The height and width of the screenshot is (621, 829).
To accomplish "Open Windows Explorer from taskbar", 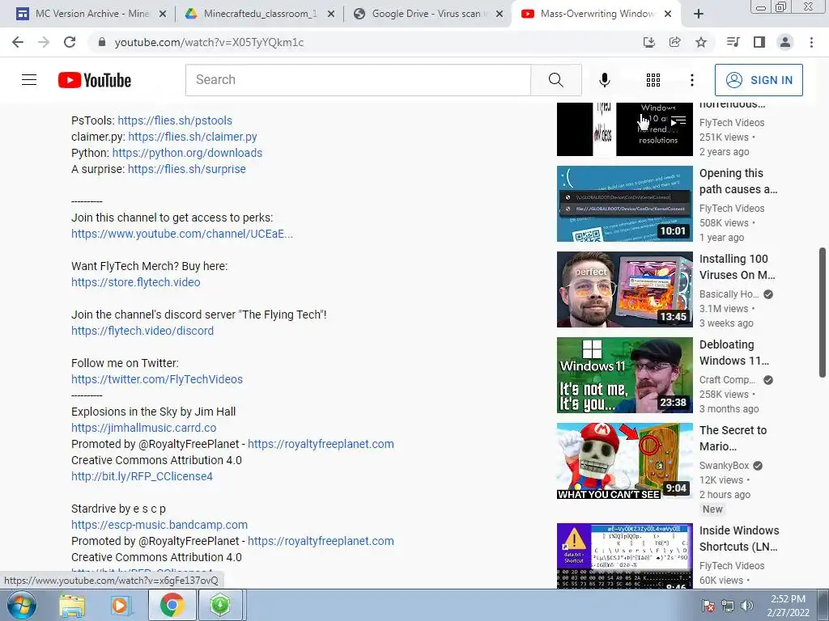I will [x=72, y=605].
